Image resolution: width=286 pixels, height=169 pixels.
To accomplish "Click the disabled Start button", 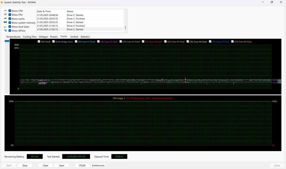I will [9, 165].
